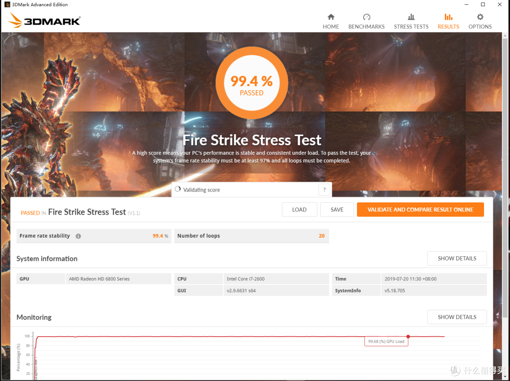This screenshot has width=510, height=381.
Task: Minimize the 3DMark window
Action: click(466, 5)
